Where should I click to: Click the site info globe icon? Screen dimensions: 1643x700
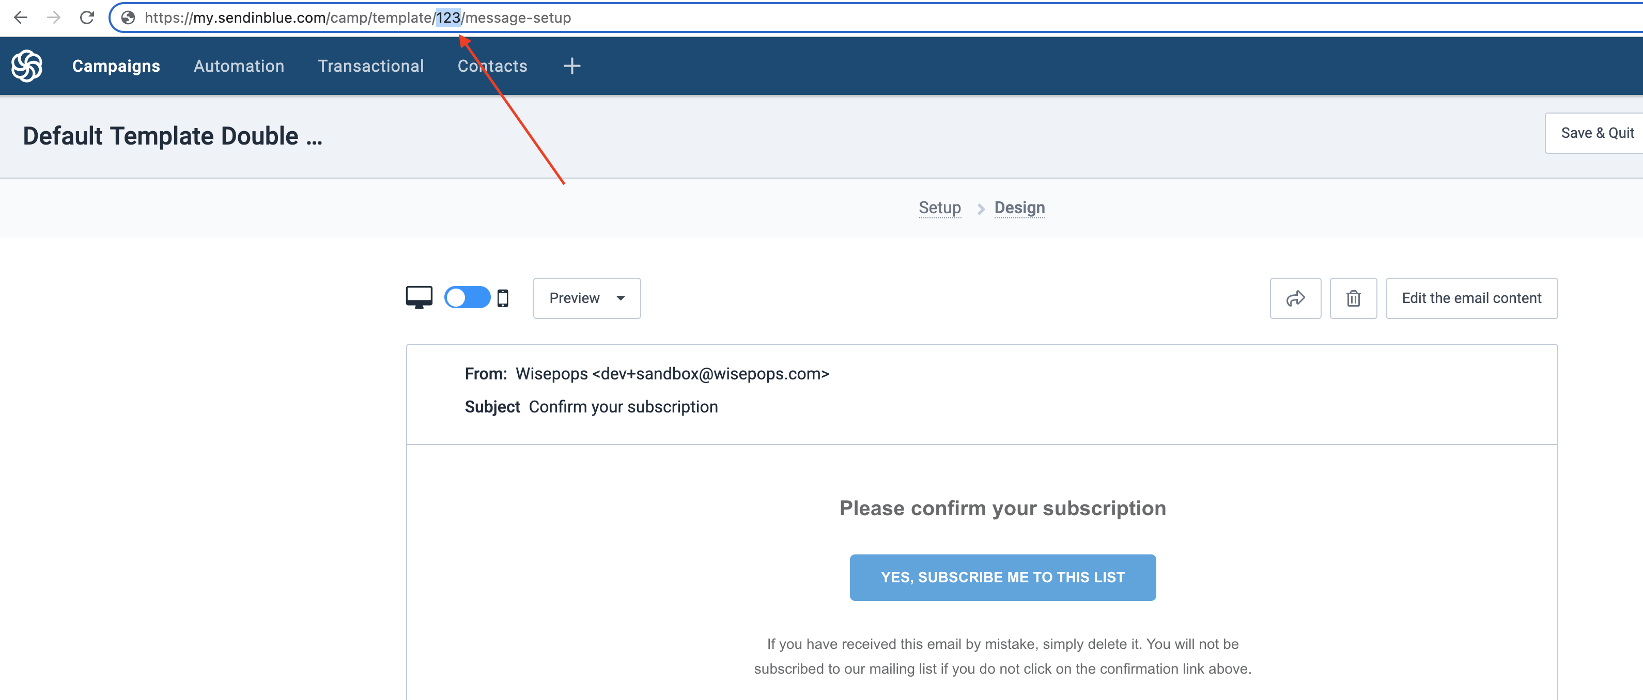(128, 18)
